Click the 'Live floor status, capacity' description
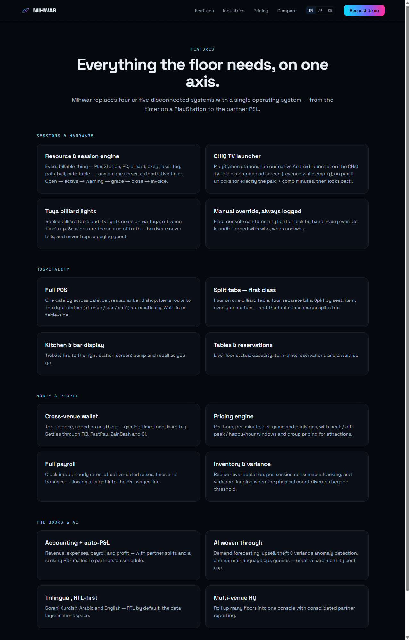 (x=286, y=355)
